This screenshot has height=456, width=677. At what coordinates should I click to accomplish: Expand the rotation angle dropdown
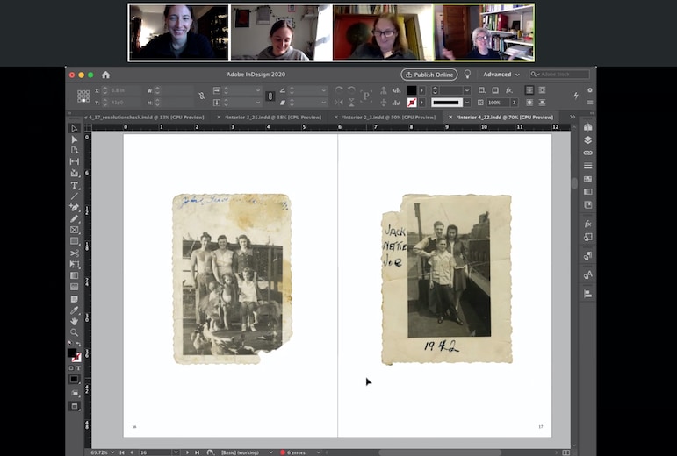point(323,90)
